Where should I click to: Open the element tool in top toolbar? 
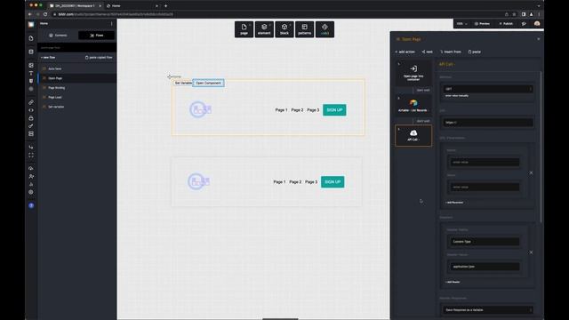(x=264, y=29)
